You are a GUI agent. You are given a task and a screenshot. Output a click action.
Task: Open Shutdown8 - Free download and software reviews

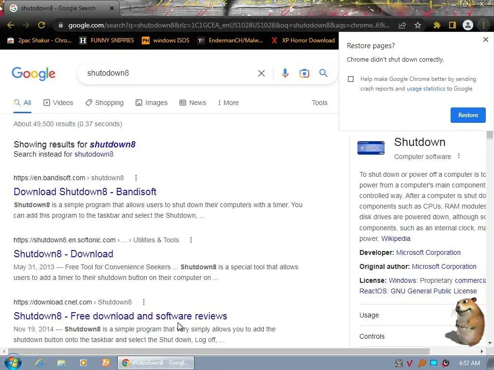tap(120, 316)
